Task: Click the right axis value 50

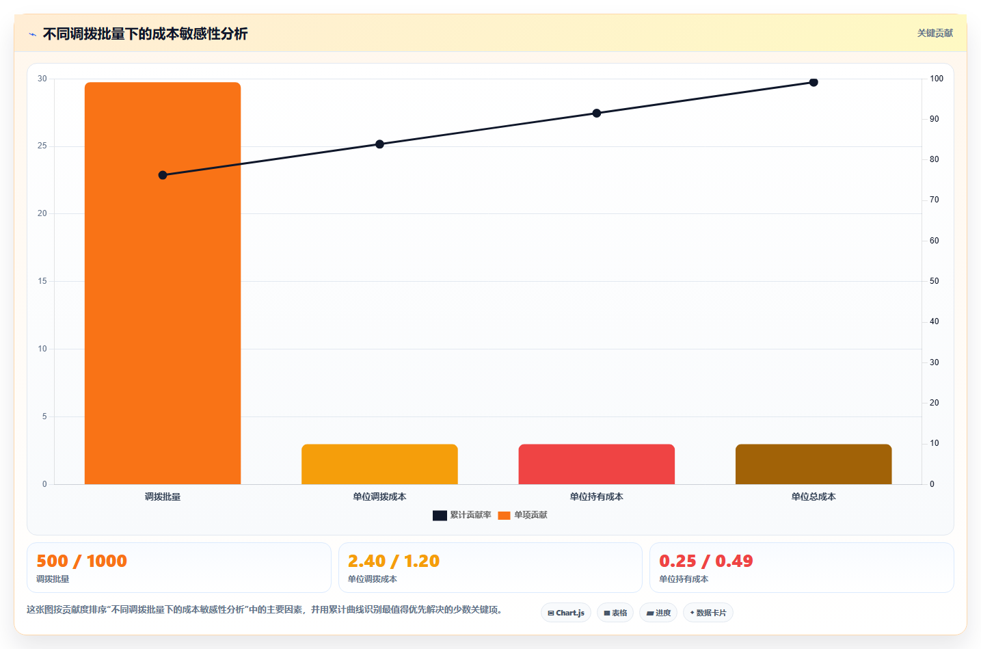Action: [935, 281]
